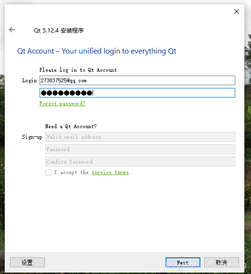Click the Login label
Screen dimensions: 251x274
tap(30, 80)
